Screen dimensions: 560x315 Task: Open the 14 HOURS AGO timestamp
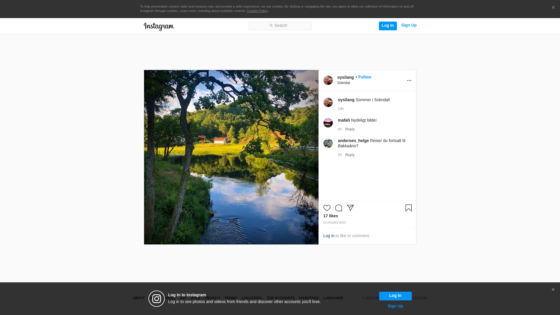click(335, 223)
